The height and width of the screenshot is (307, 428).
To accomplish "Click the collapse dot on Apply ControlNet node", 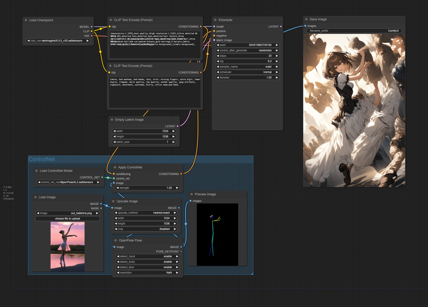I will 115,167.
